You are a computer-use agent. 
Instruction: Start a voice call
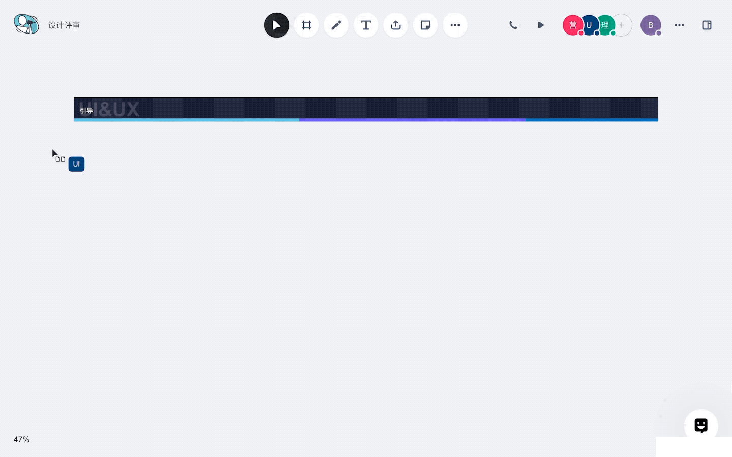(x=513, y=25)
